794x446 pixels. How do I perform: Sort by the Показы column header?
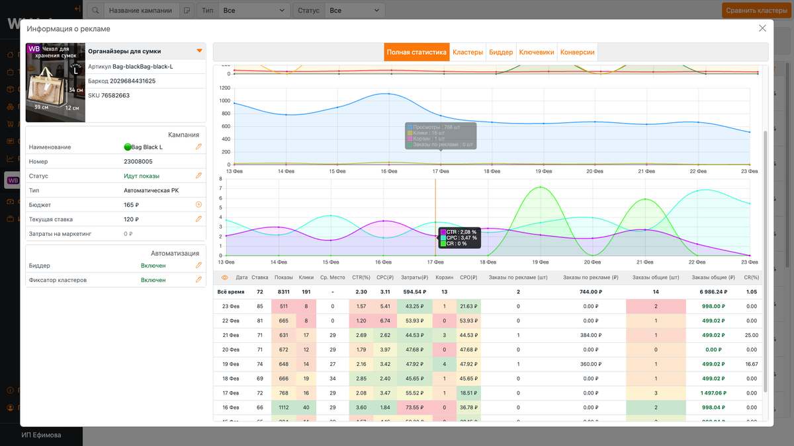(x=284, y=278)
